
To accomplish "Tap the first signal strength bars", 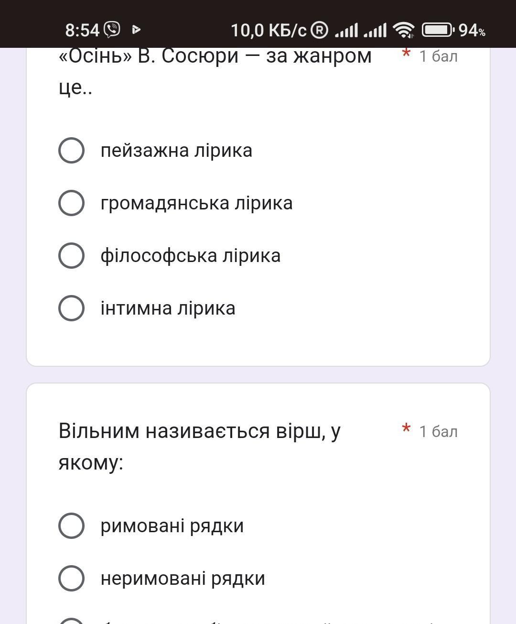I will pos(346,31).
